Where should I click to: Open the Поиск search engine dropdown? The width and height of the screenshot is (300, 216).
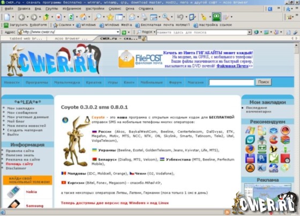pyautogui.click(x=146, y=32)
